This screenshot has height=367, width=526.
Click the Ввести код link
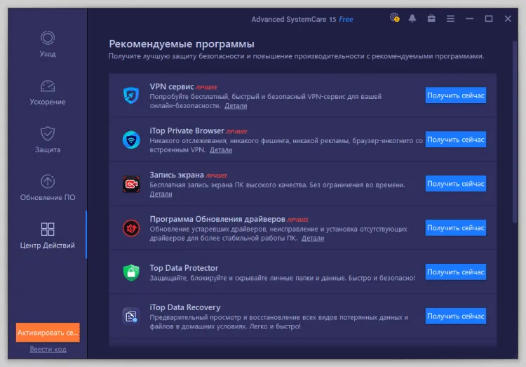tap(48, 349)
